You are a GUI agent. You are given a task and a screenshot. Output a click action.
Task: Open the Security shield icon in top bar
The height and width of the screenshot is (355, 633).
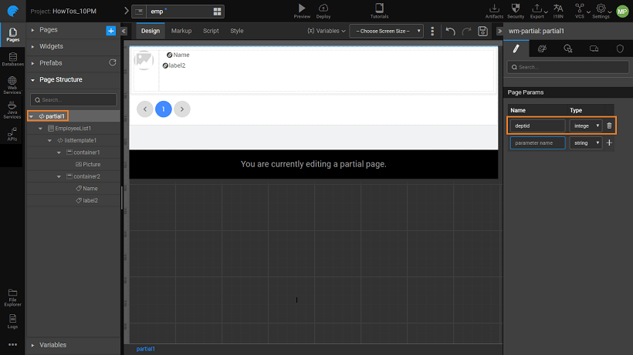pyautogui.click(x=516, y=8)
